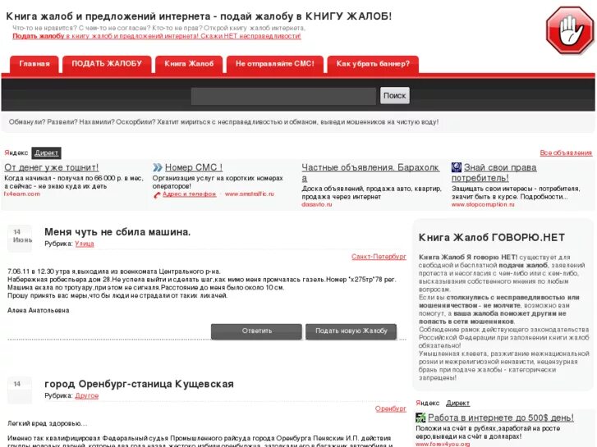Image resolution: width=597 pixels, height=447 pixels.
Task: Click the Меня чуть не сбила машина heading
Action: tap(117, 231)
